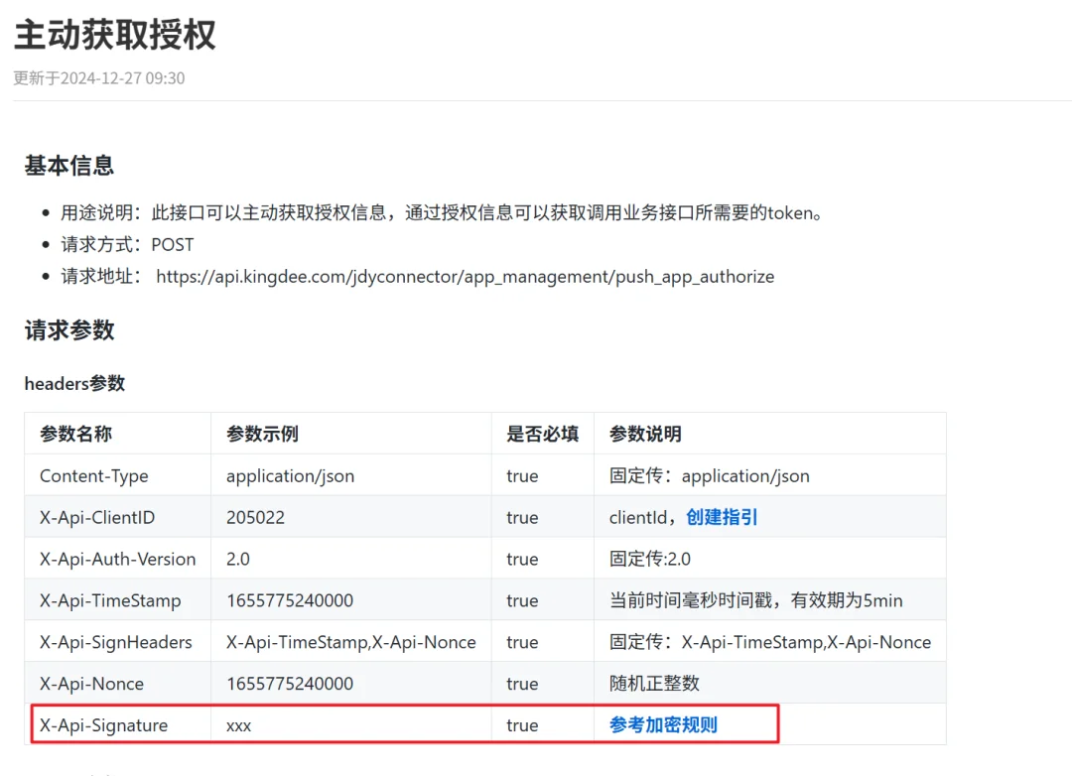Click the 请求参数 section heading
Screen dimensions: 1072x776
point(69,330)
